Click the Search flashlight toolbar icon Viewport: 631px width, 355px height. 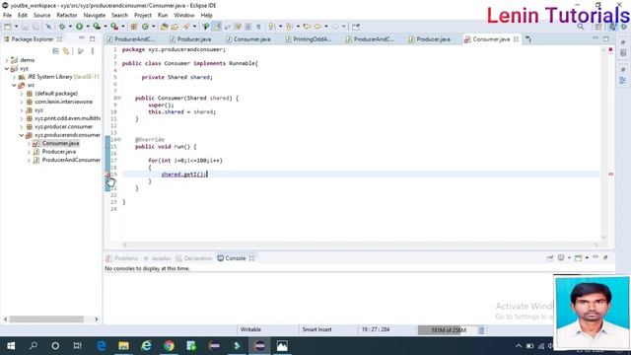coord(186,27)
